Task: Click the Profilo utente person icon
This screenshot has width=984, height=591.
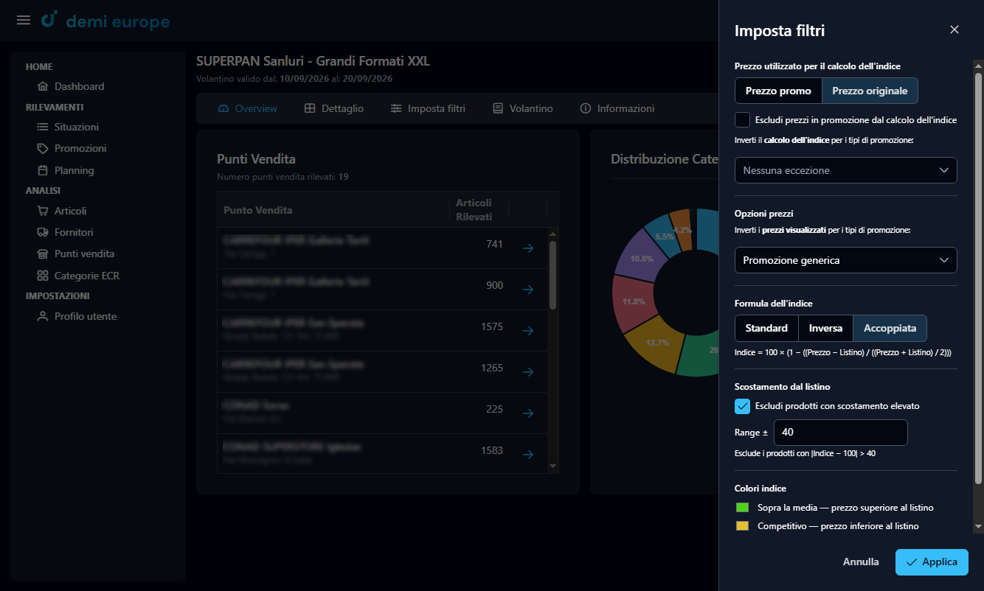Action: 43,316
